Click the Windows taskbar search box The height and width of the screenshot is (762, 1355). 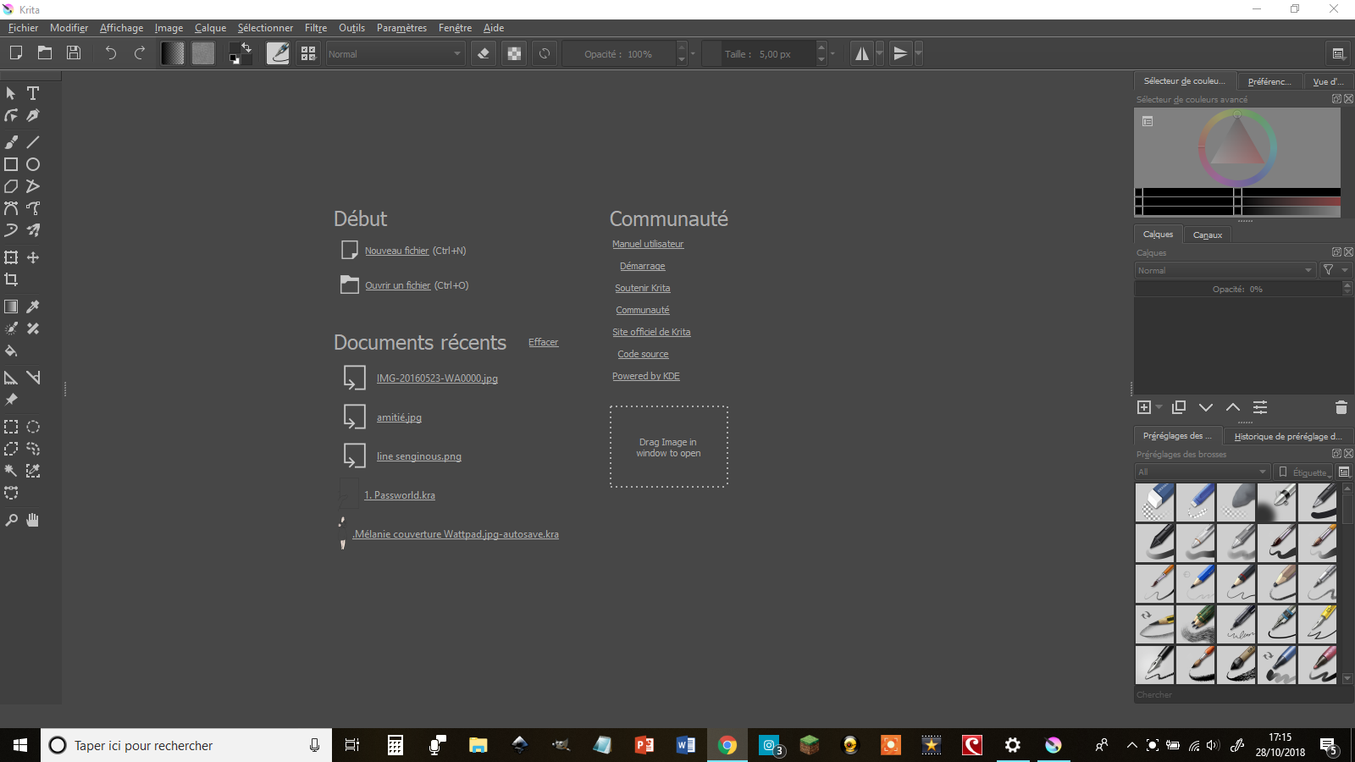186,745
